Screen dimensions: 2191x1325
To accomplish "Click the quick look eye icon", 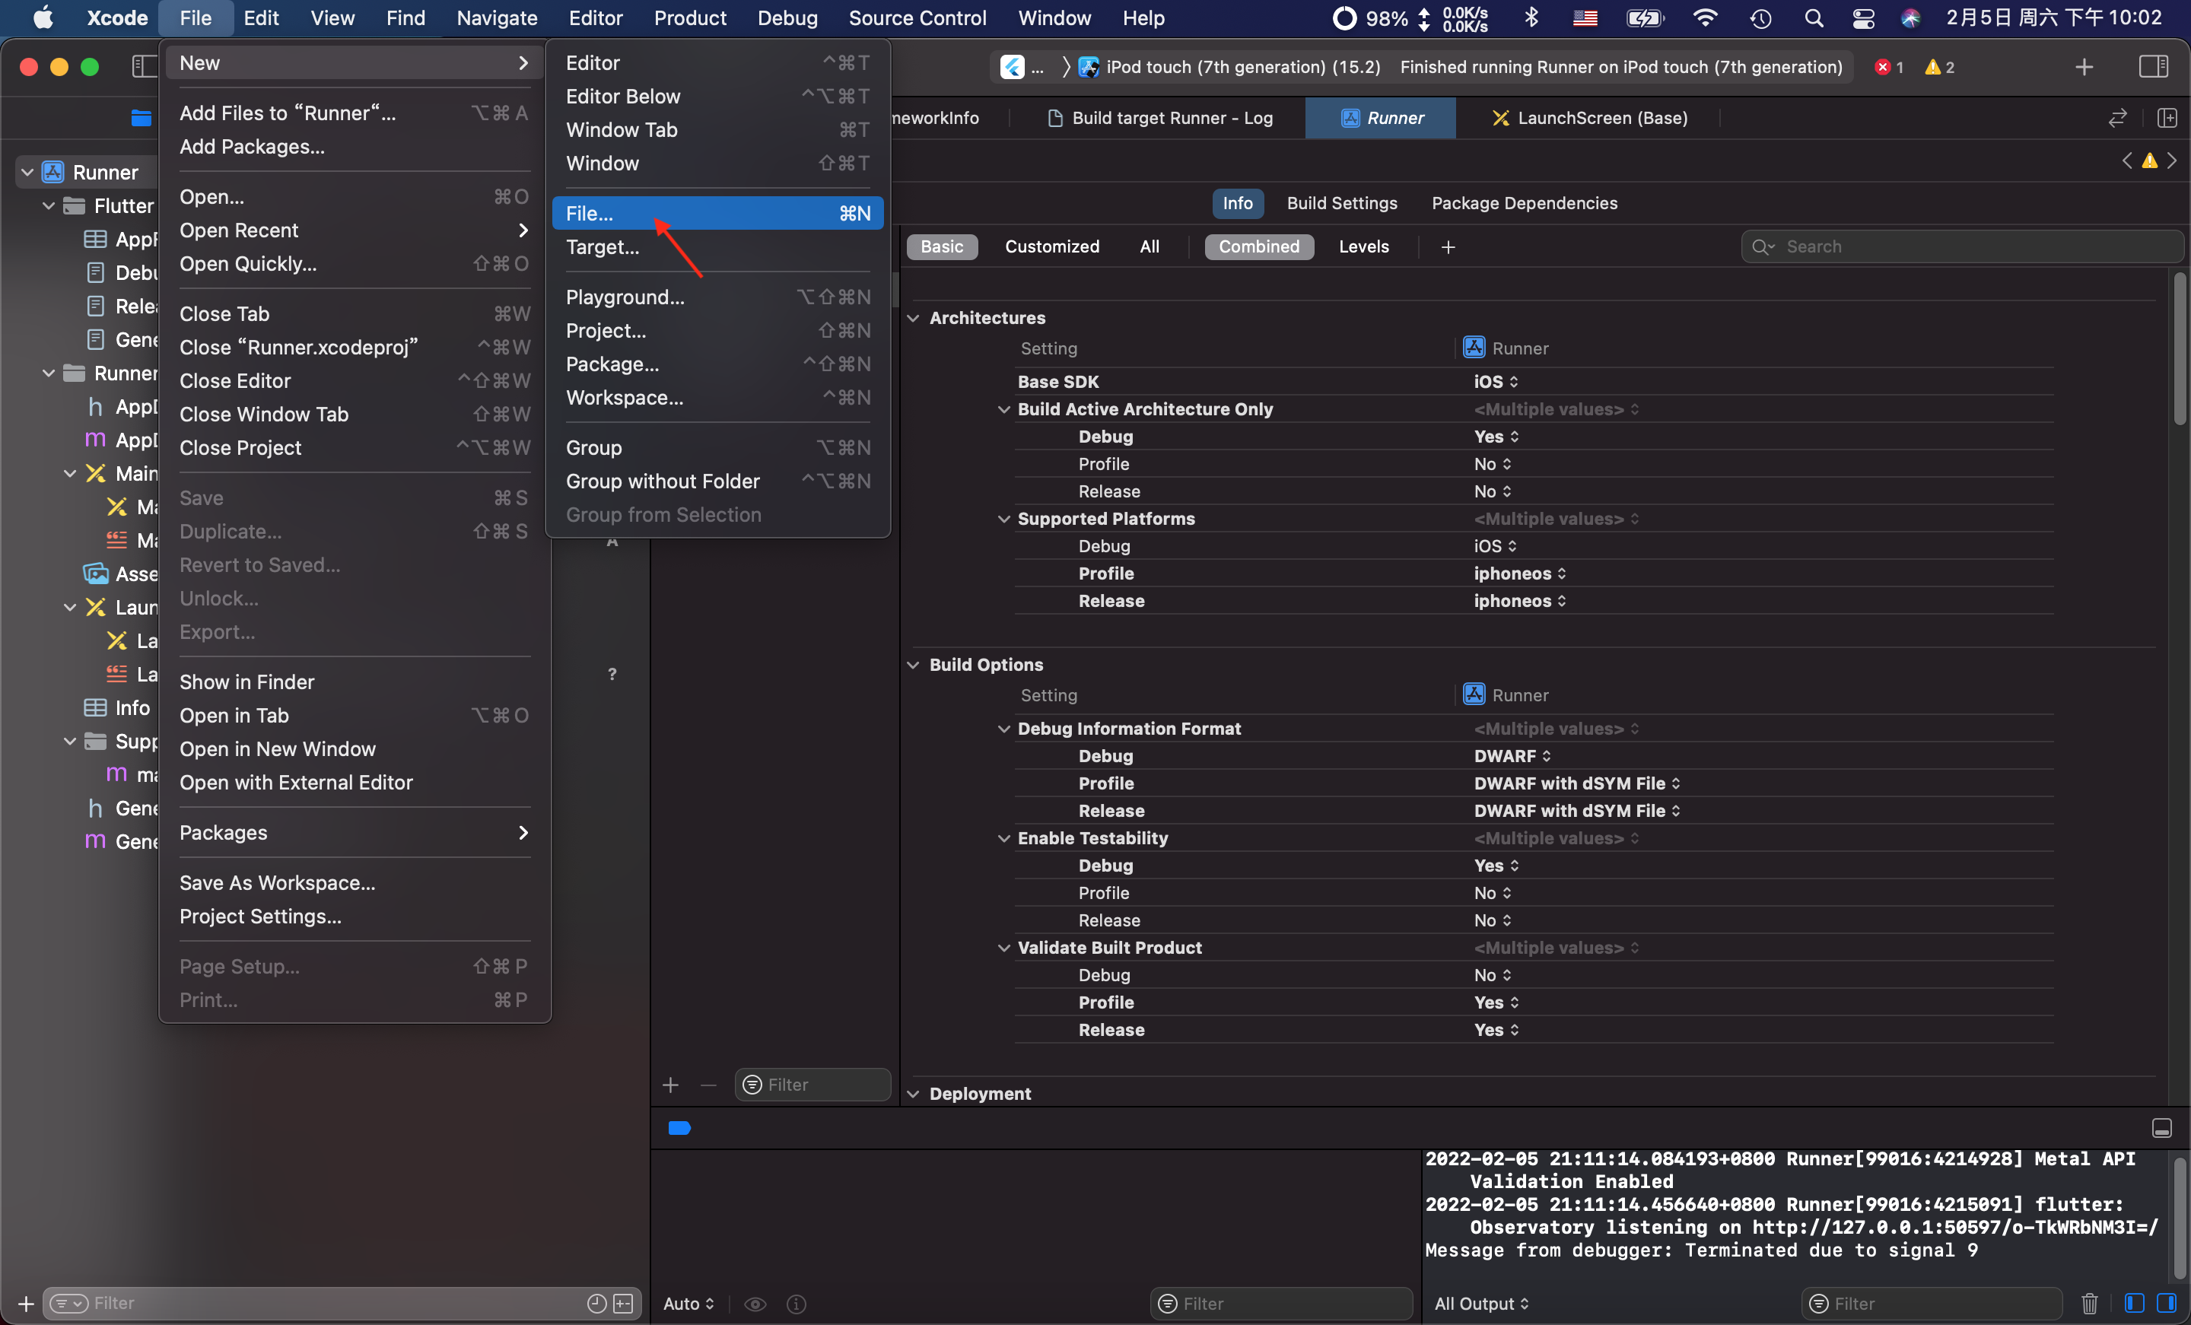I will pyautogui.click(x=755, y=1304).
